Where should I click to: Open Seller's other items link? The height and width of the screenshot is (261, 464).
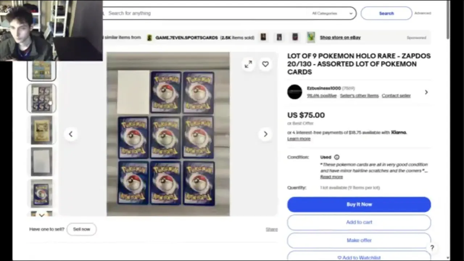point(359,96)
